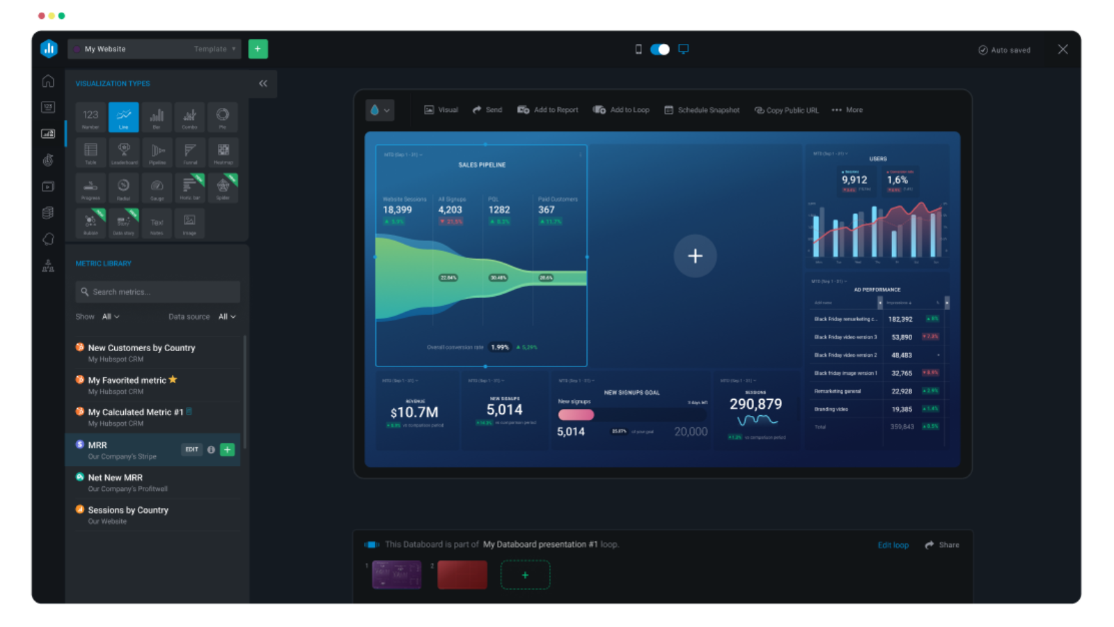The height and width of the screenshot is (627, 1114).
Task: Select the Gauge visualization
Action: point(157,188)
